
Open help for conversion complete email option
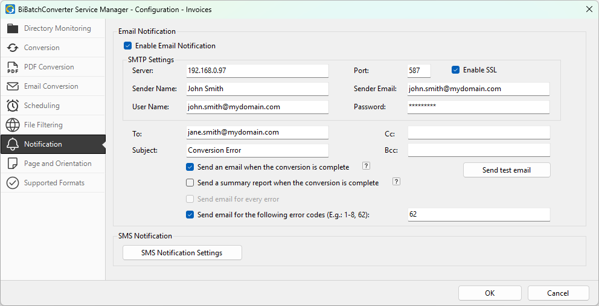point(365,166)
